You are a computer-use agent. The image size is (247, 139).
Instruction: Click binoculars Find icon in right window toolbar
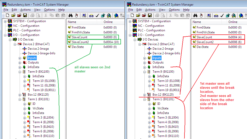[195, 15]
